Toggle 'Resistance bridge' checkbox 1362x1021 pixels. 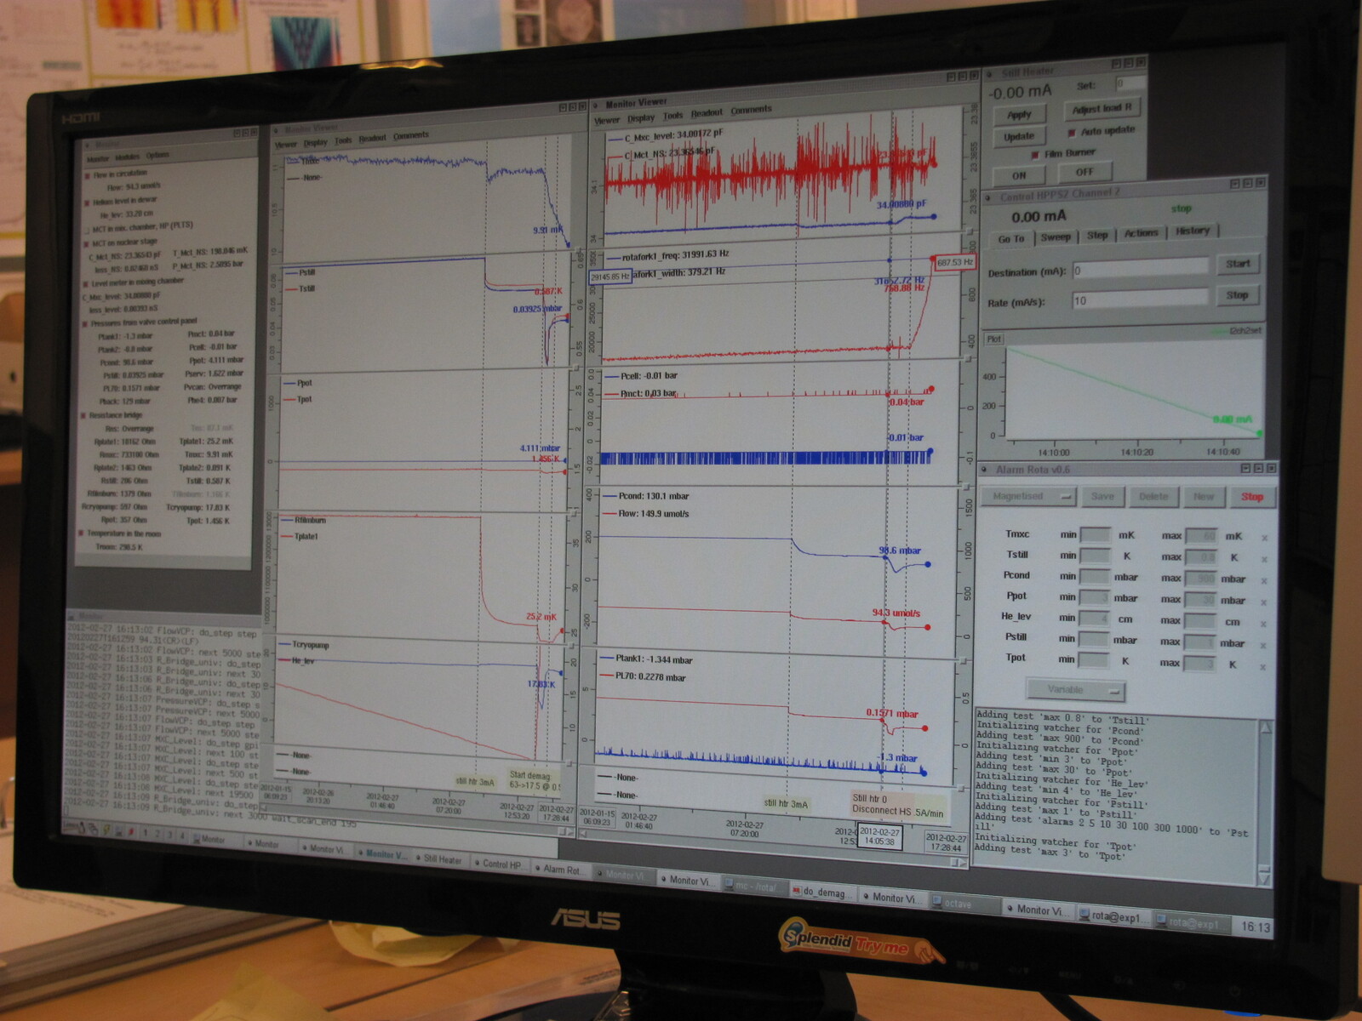click(83, 415)
